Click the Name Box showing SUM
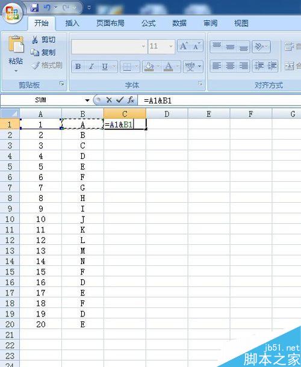Screen dimensions: 301x367 (x=42, y=100)
